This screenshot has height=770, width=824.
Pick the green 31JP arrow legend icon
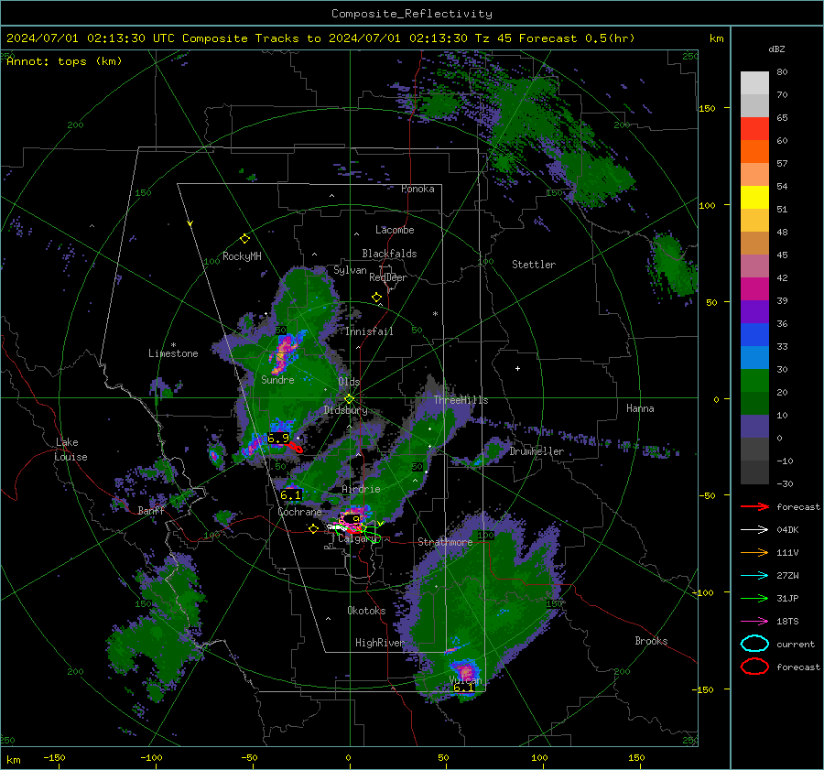pyautogui.click(x=754, y=598)
